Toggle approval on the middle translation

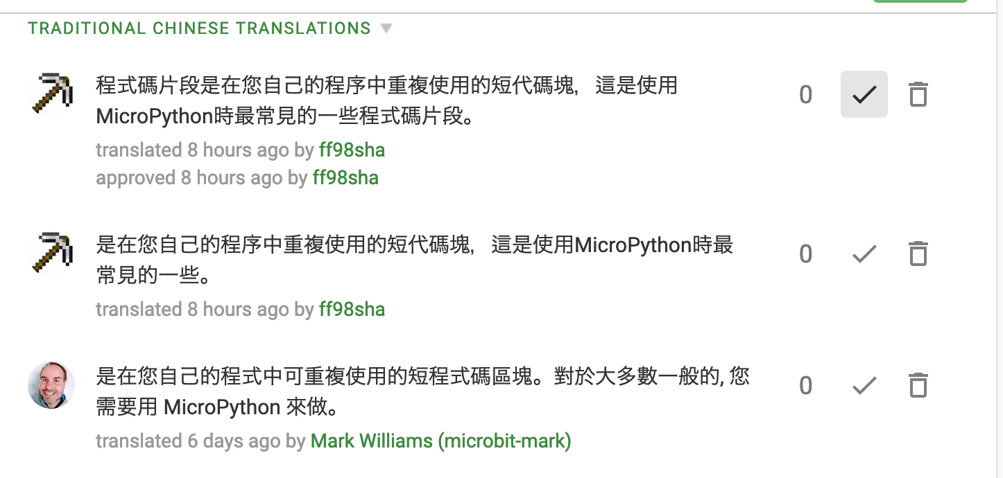coord(864,254)
